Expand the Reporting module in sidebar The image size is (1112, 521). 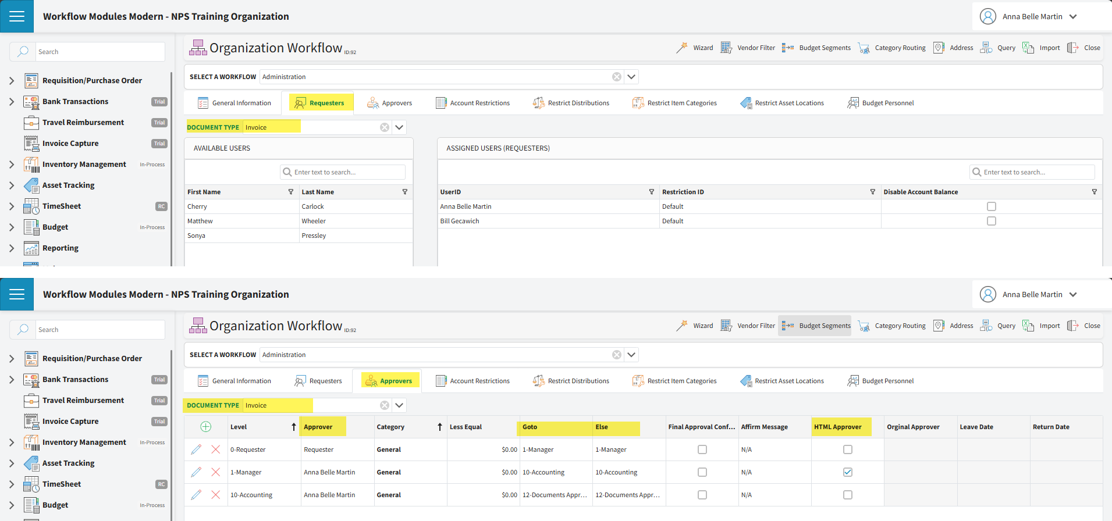click(x=12, y=248)
